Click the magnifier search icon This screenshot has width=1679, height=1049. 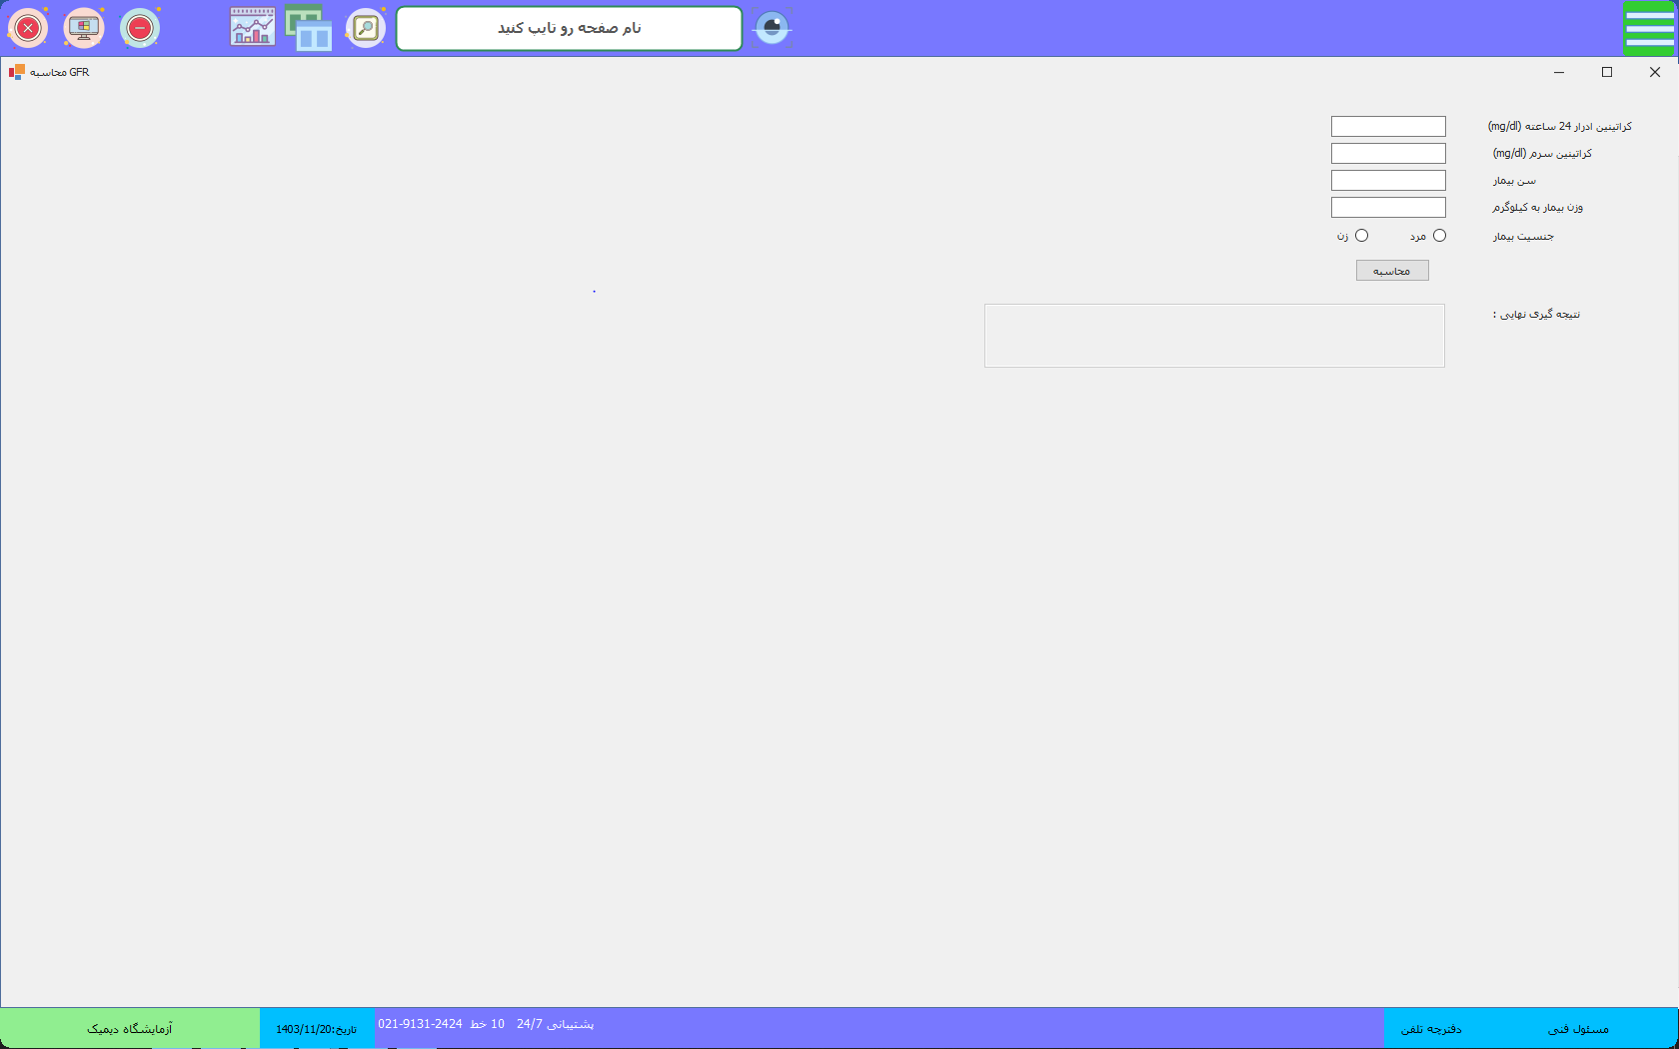tap(366, 28)
